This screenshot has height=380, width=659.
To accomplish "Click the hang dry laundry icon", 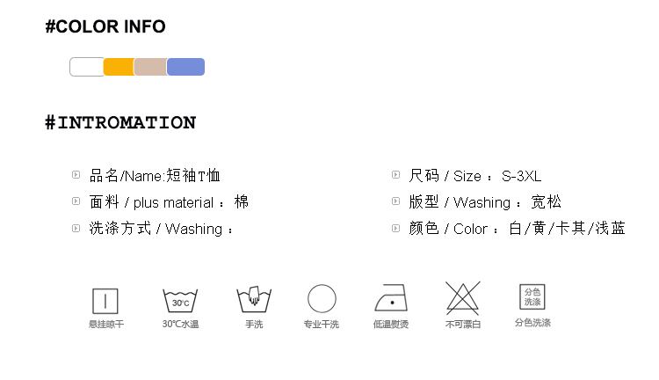I will (105, 300).
